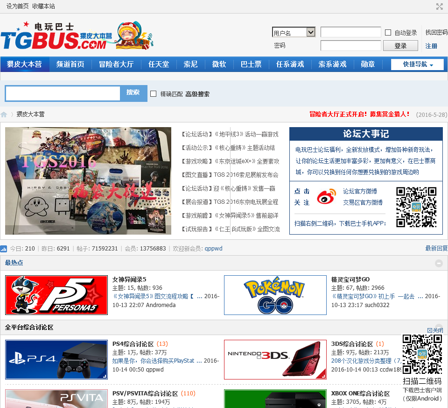Open the 精灵宝可梦GO forum title
448x408 pixels.
coord(350,279)
